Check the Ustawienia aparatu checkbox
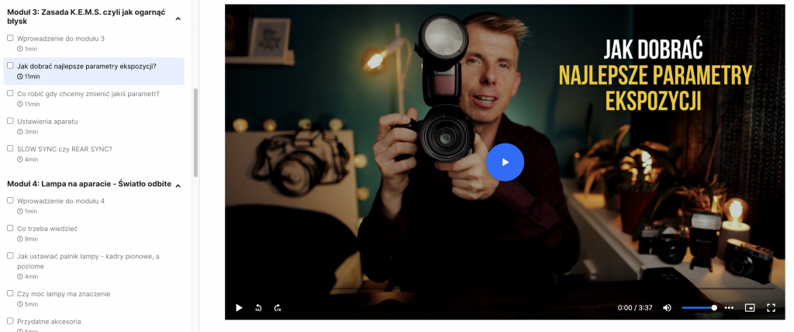Screen dimensions: 794x332 click(x=10, y=121)
